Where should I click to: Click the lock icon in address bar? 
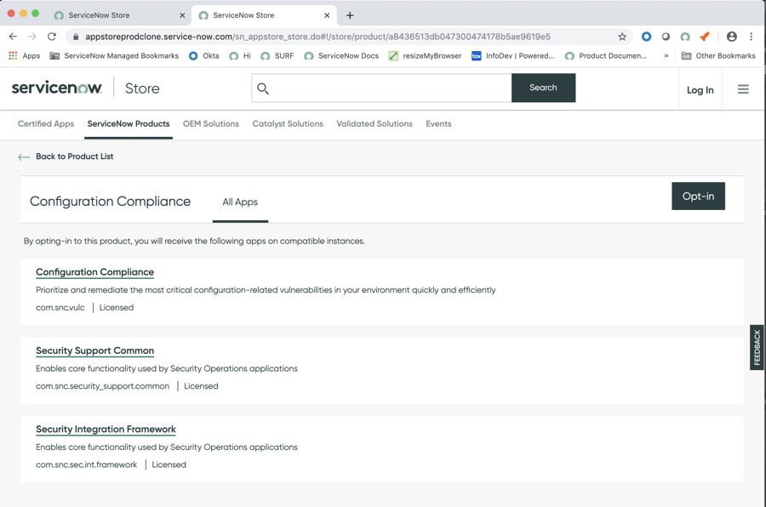coord(75,37)
